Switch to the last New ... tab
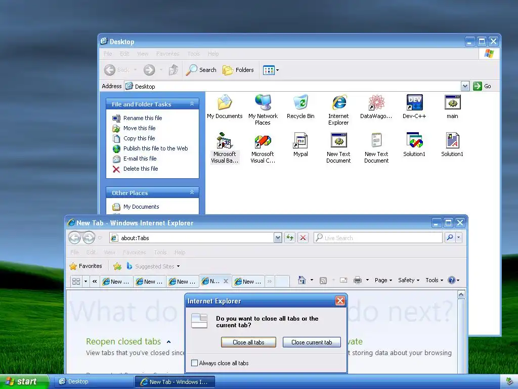 click(x=248, y=282)
